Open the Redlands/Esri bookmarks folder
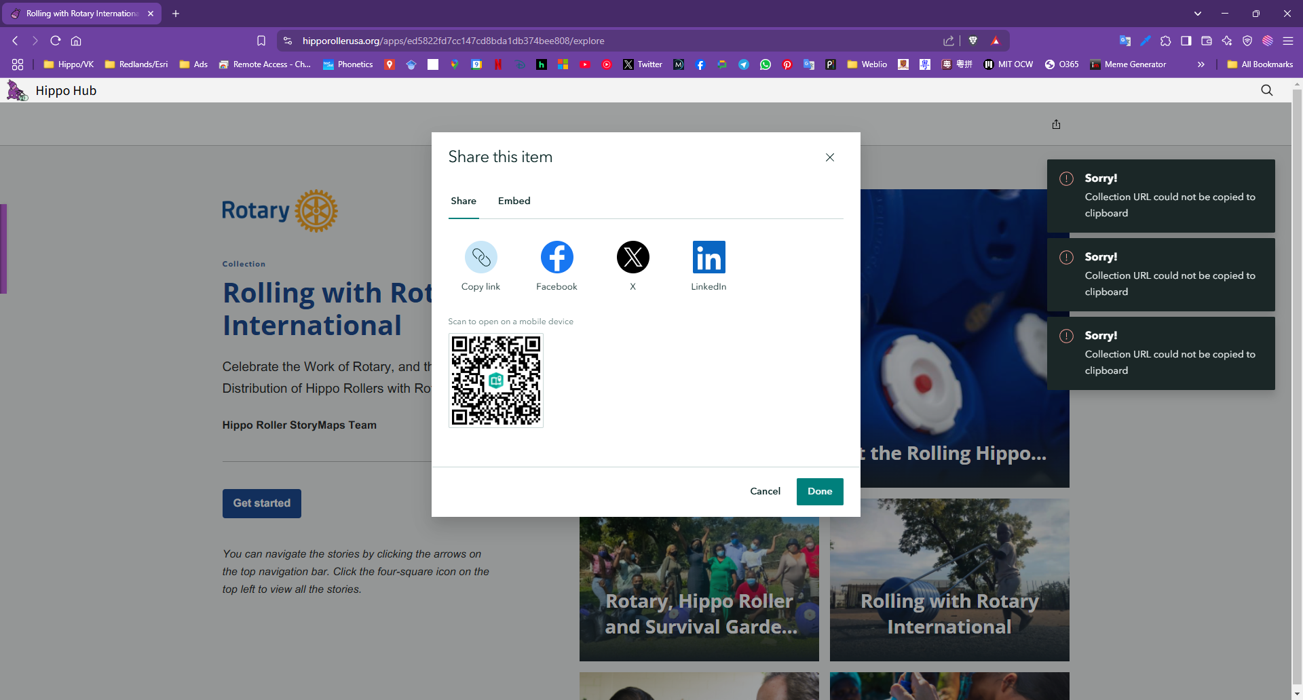This screenshot has width=1303, height=700. (136, 64)
